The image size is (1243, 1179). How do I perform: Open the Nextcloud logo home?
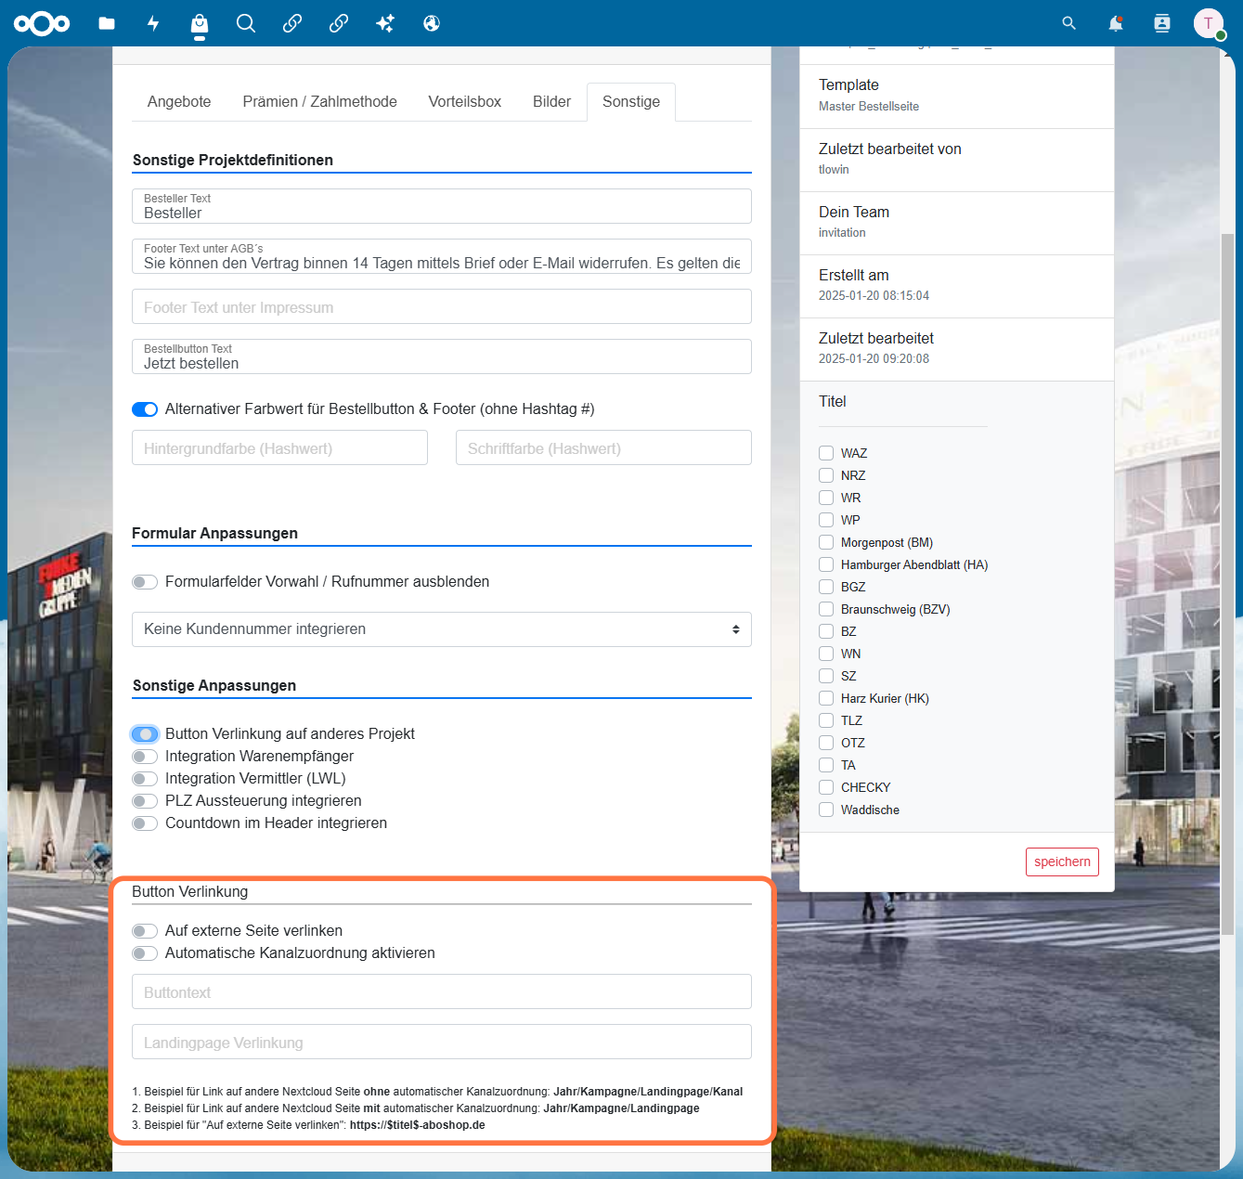click(42, 23)
